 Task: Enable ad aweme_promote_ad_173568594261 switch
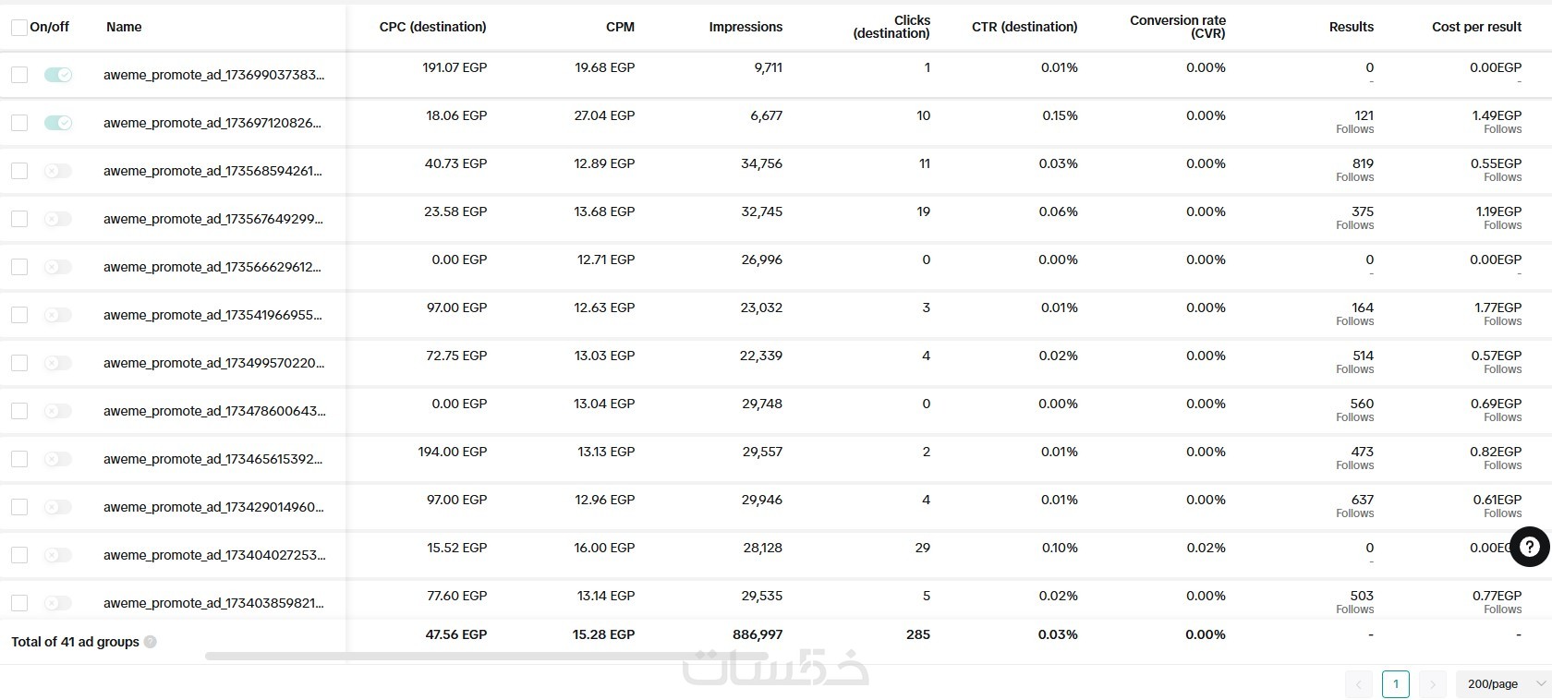coord(58,171)
